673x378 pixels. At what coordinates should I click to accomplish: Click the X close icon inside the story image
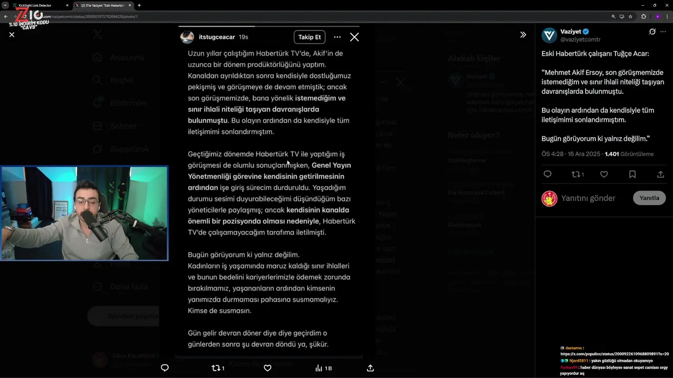point(354,37)
